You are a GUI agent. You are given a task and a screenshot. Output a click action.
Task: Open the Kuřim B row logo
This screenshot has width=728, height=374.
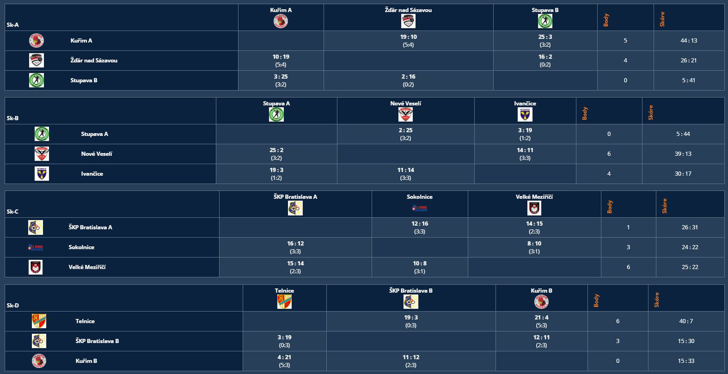39,361
